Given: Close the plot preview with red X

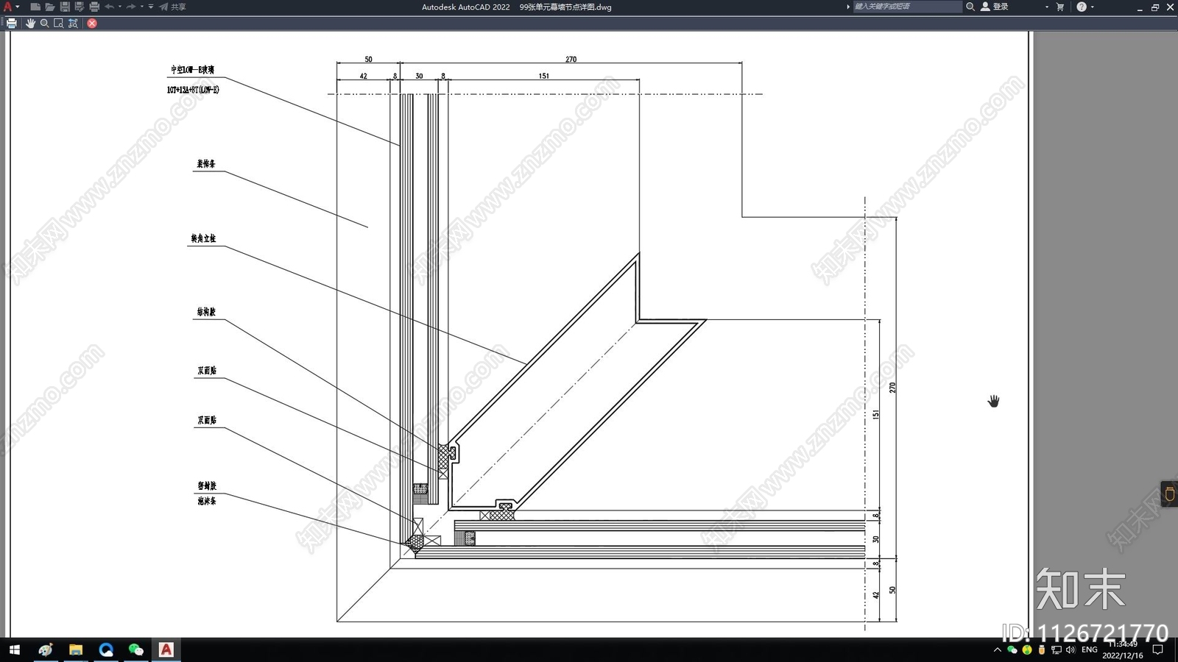Looking at the screenshot, I should click(x=92, y=23).
